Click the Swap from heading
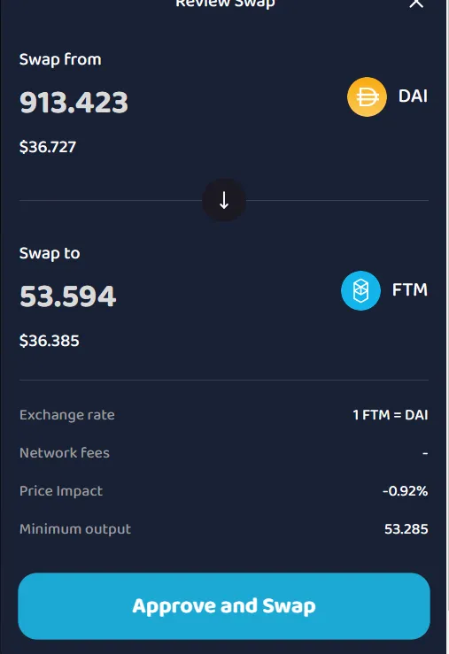The image size is (449, 654). click(x=60, y=59)
